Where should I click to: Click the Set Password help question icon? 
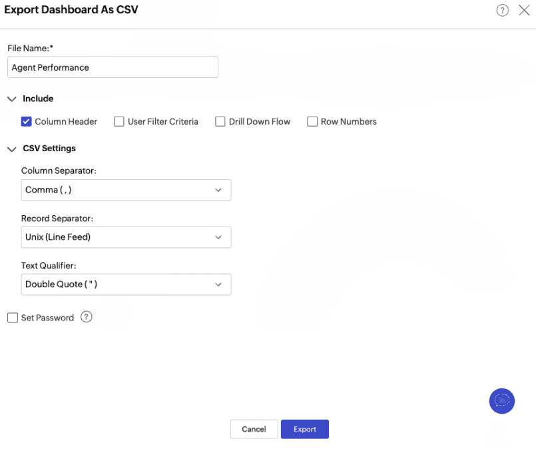(x=86, y=317)
